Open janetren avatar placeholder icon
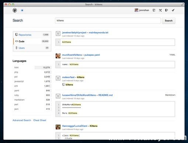The width and height of the screenshot is (188, 143). click(x=58, y=34)
